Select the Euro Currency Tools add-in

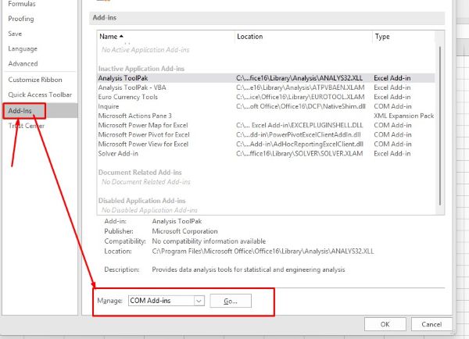pos(266,97)
